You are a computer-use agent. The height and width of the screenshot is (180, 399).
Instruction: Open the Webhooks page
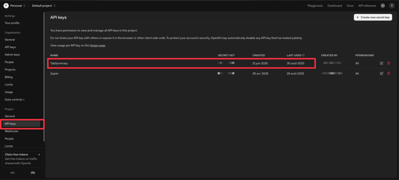coord(11,131)
